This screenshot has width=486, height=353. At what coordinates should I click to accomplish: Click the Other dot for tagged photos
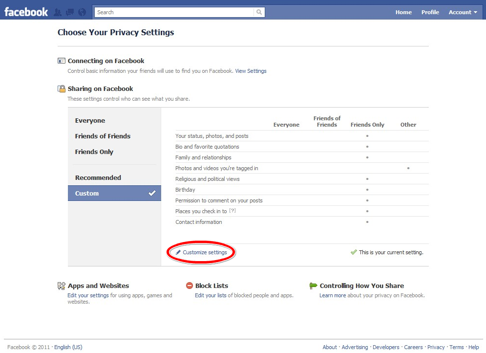(x=408, y=168)
